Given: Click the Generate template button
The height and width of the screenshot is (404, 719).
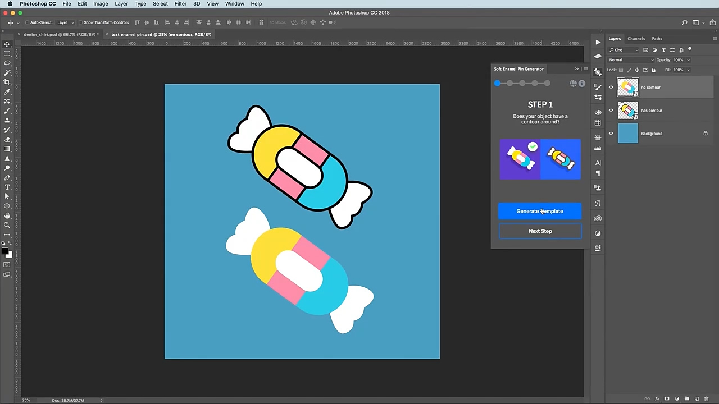Looking at the screenshot, I should tap(539, 211).
